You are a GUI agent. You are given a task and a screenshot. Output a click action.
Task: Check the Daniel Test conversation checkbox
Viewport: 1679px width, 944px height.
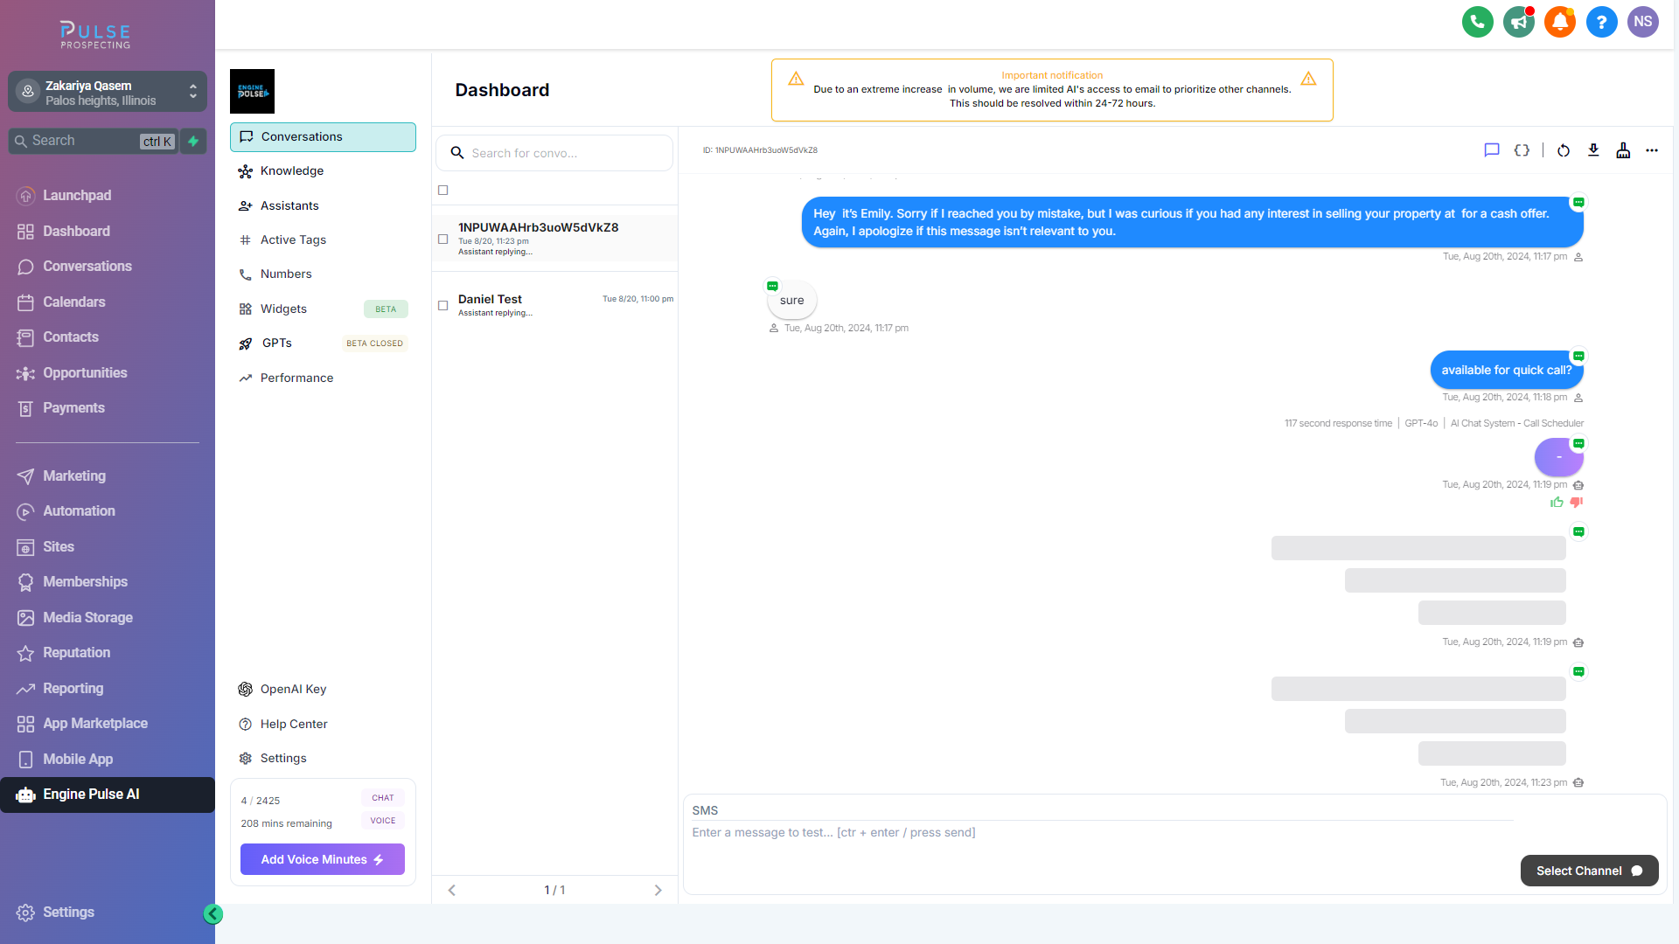tap(443, 306)
